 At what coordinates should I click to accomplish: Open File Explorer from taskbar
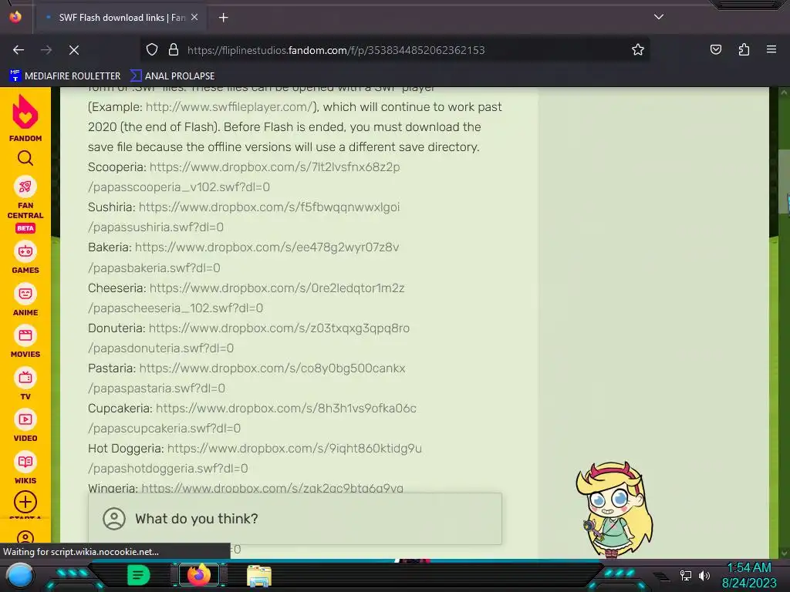[x=259, y=576]
